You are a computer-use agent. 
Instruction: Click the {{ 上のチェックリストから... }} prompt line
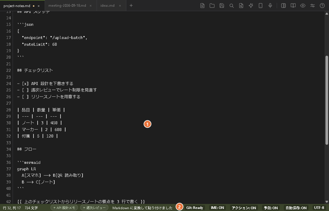[x=81, y=202]
